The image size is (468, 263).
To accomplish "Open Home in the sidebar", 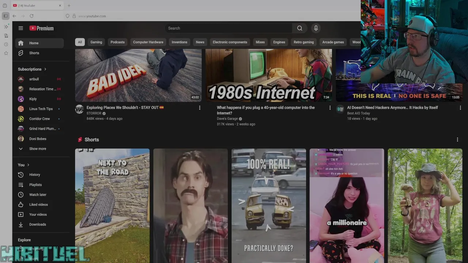I will (39, 43).
